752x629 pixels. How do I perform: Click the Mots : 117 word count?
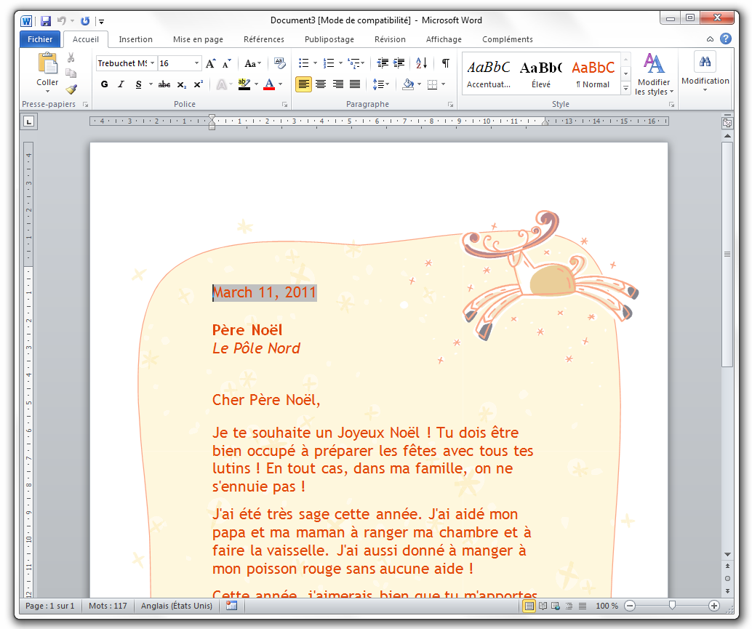pos(108,606)
